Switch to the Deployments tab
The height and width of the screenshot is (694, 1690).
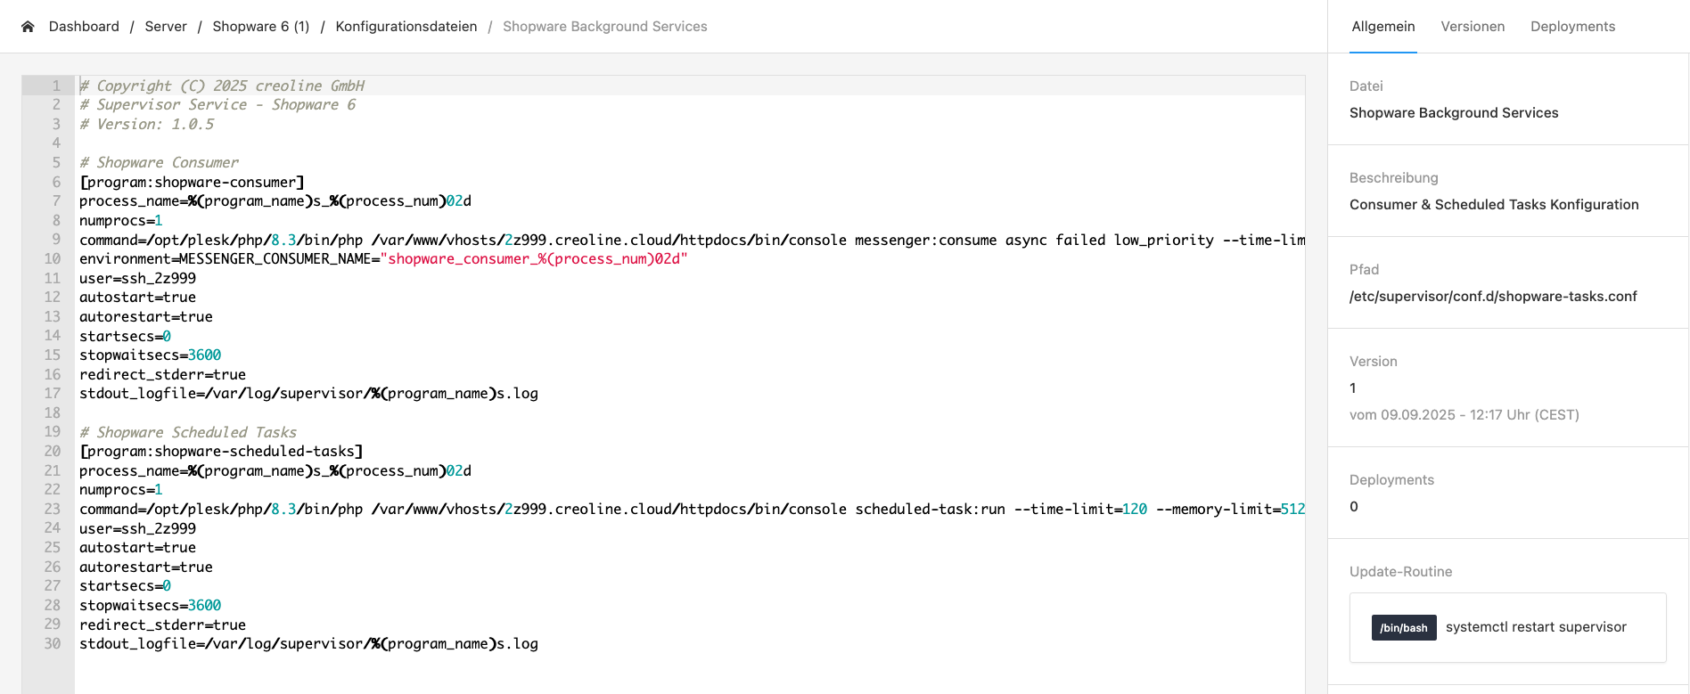pyautogui.click(x=1572, y=27)
